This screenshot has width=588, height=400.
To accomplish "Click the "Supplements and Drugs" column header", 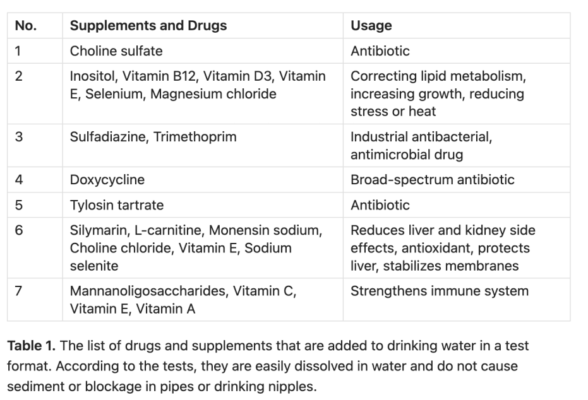I will click(148, 26).
